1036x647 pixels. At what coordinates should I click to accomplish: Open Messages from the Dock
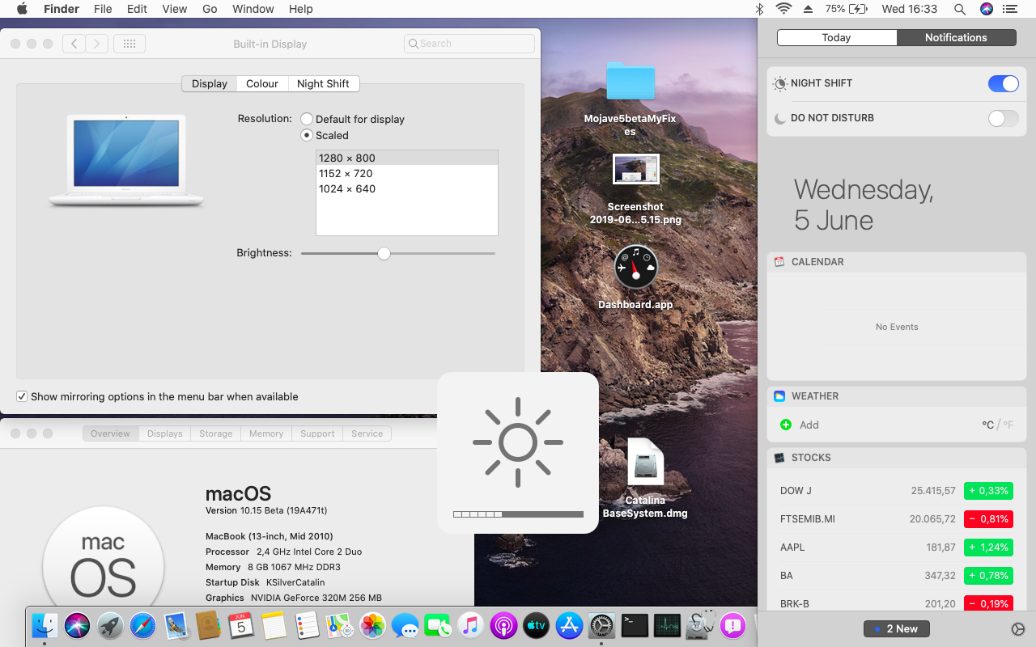point(405,625)
